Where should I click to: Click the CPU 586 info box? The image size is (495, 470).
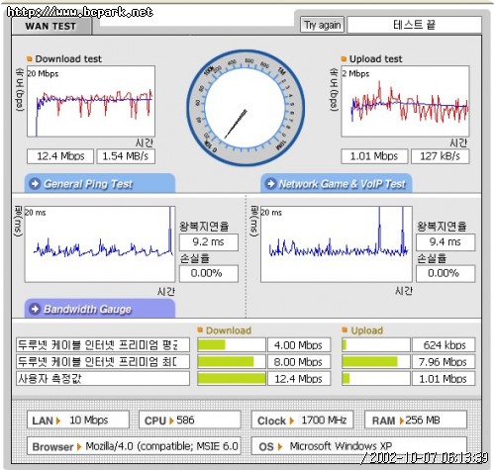click(x=190, y=420)
